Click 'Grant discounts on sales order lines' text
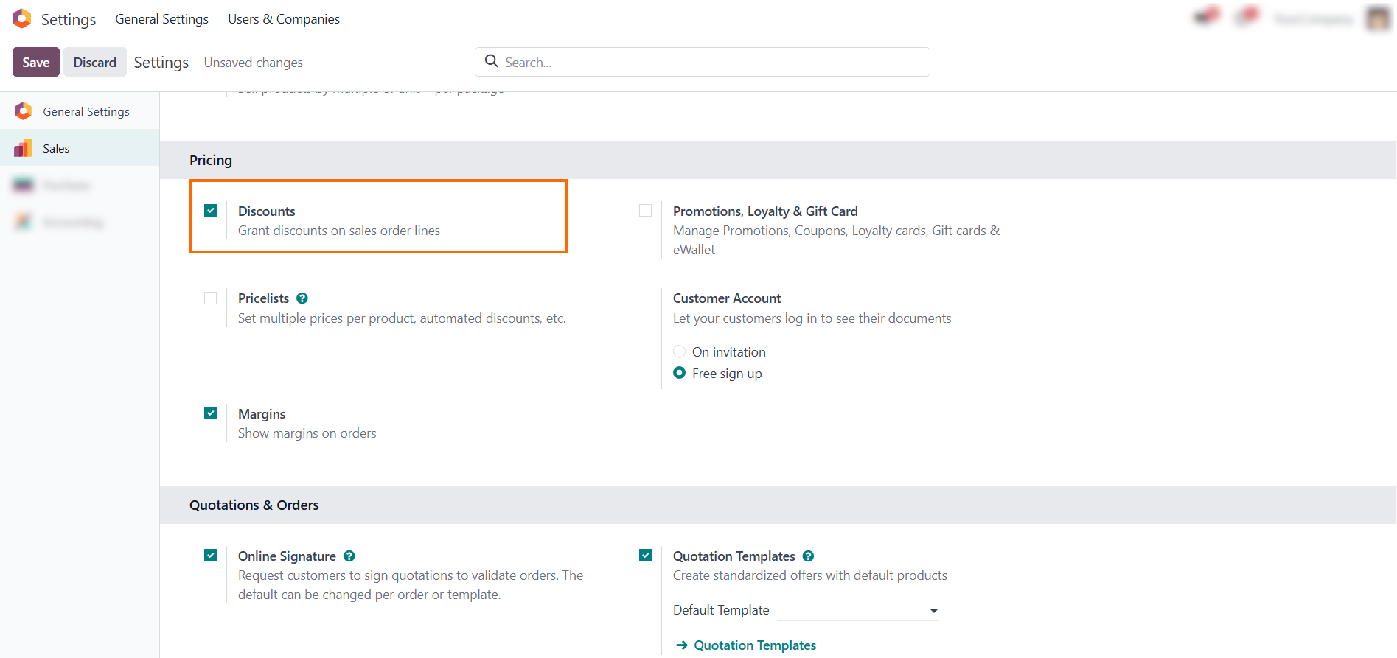This screenshot has width=1397, height=658. [339, 231]
